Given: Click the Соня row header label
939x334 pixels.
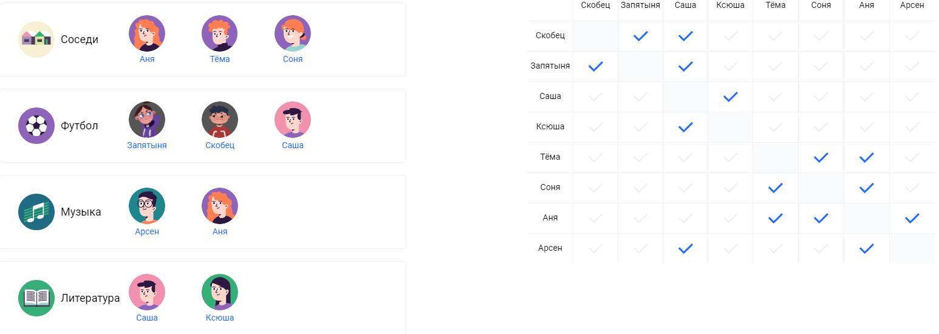Looking at the screenshot, I should [x=550, y=187].
